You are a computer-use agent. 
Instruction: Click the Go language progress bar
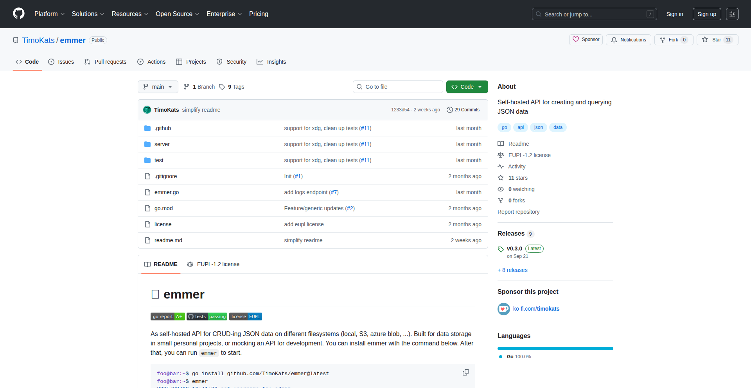click(x=555, y=349)
